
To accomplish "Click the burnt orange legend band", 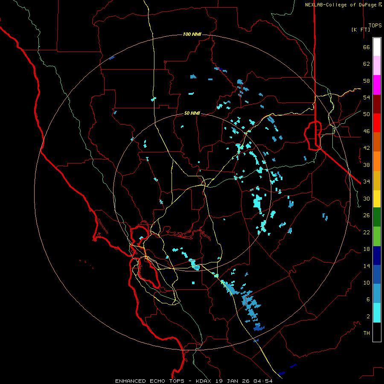I will (x=377, y=142).
